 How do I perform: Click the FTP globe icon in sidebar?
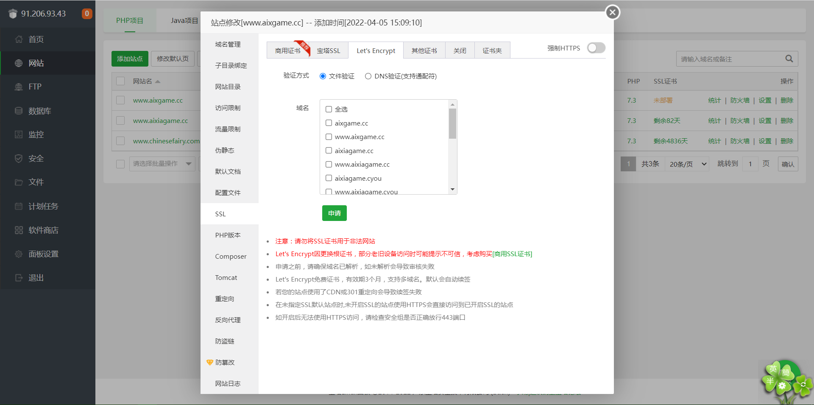pyautogui.click(x=19, y=87)
